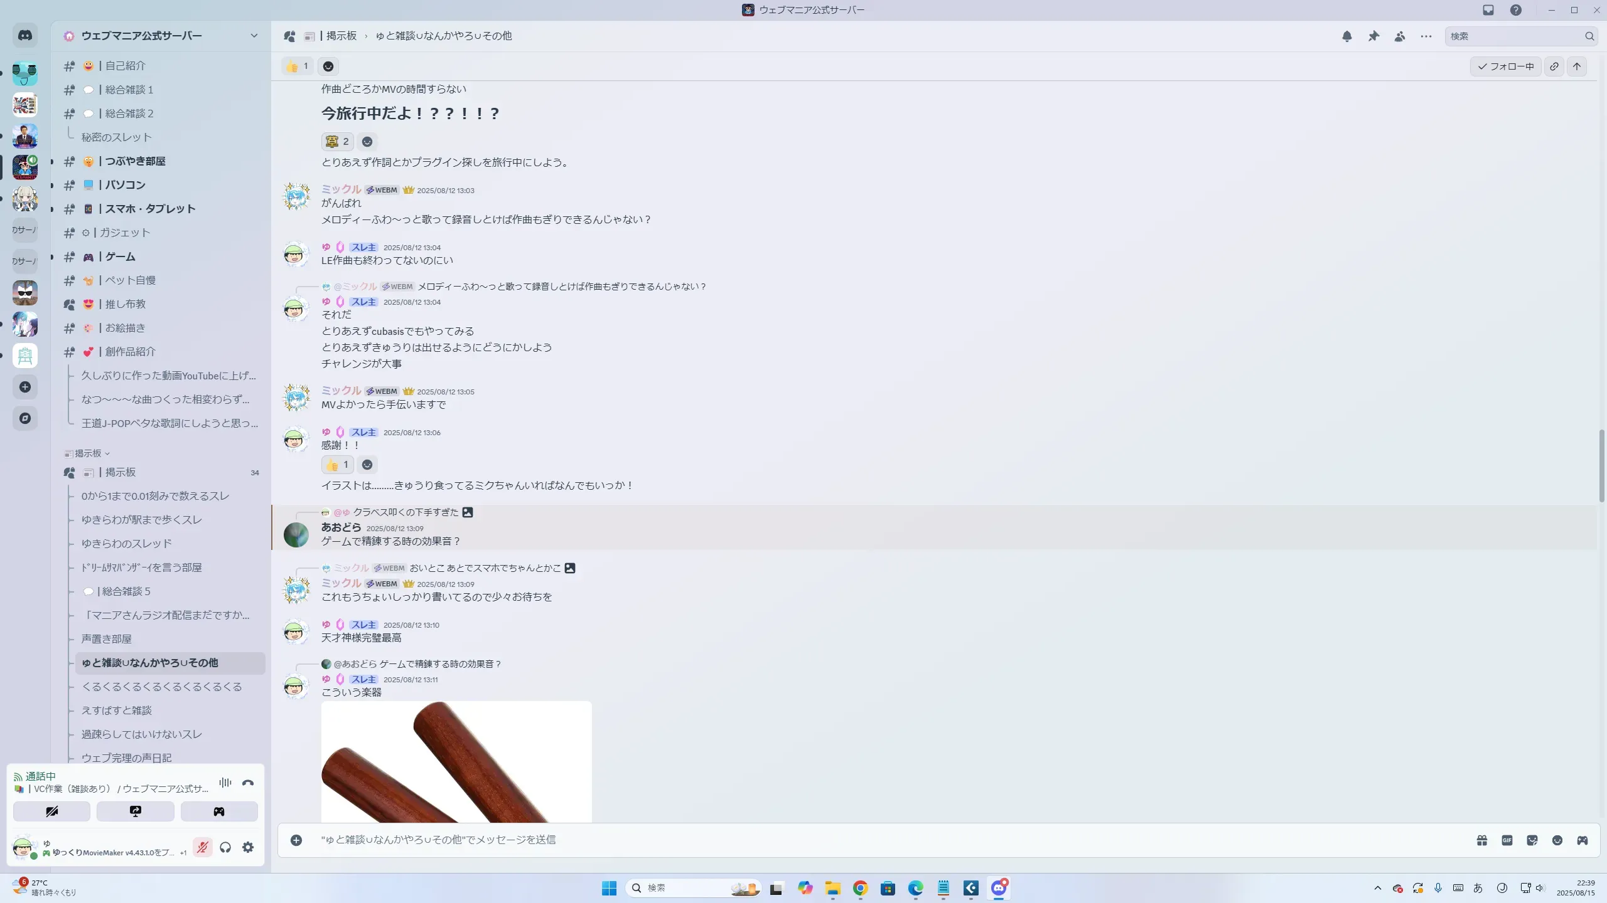Open the くるくるくるくる thread

[x=162, y=687]
